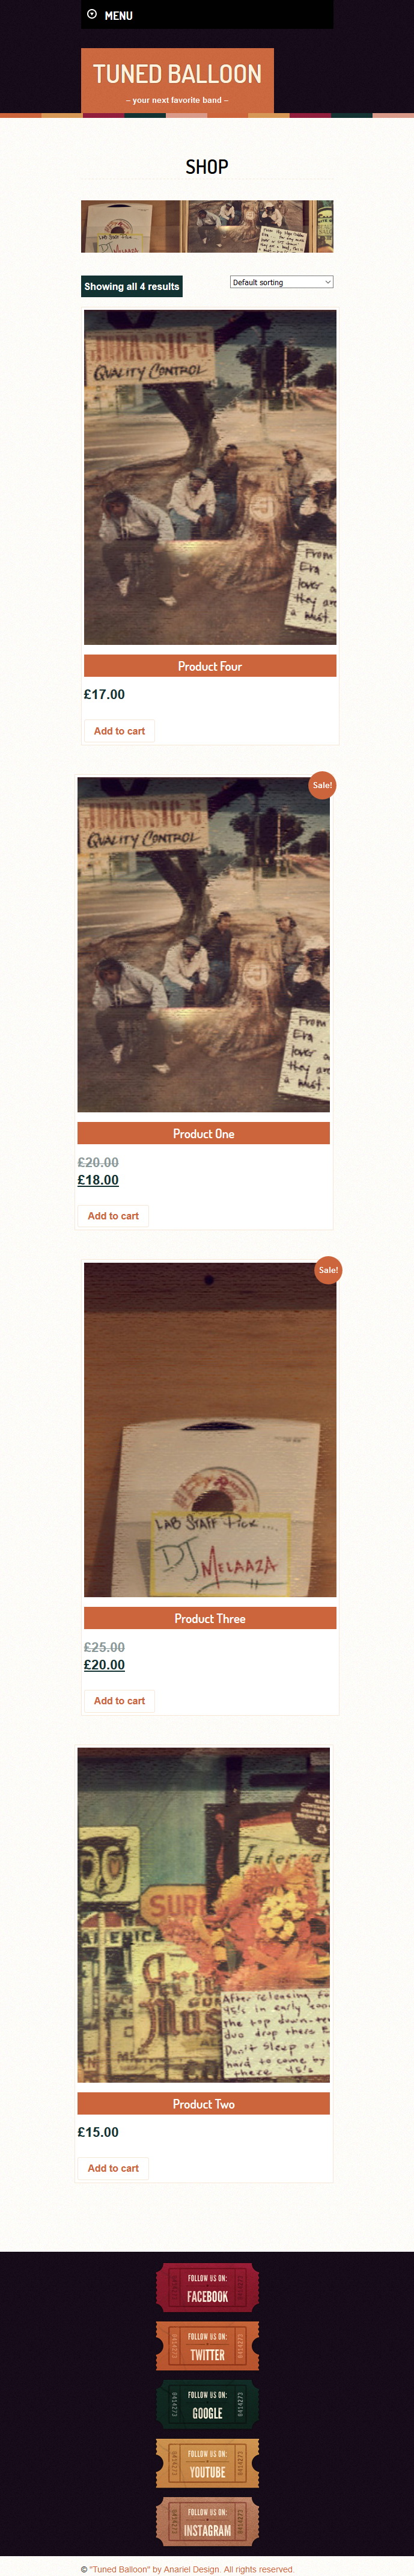
Task: Add Product Three to cart
Action: (119, 1701)
